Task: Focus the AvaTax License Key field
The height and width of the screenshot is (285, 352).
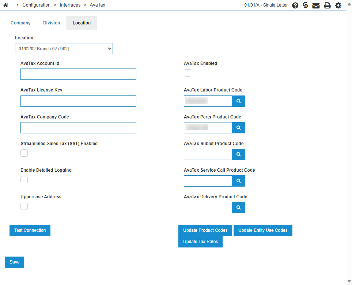Action: (x=78, y=101)
